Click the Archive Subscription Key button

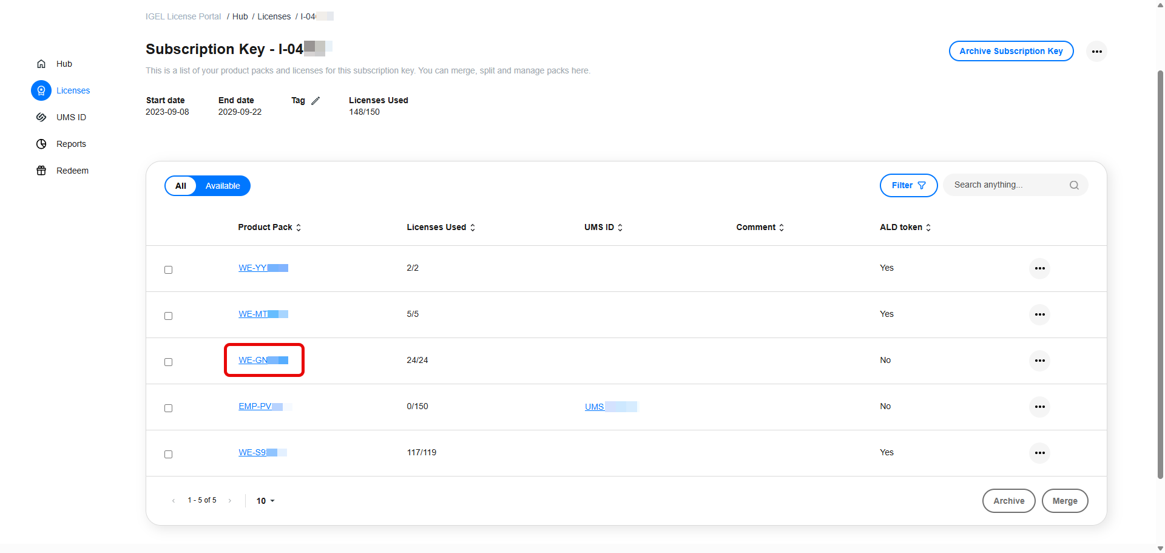coord(1011,52)
